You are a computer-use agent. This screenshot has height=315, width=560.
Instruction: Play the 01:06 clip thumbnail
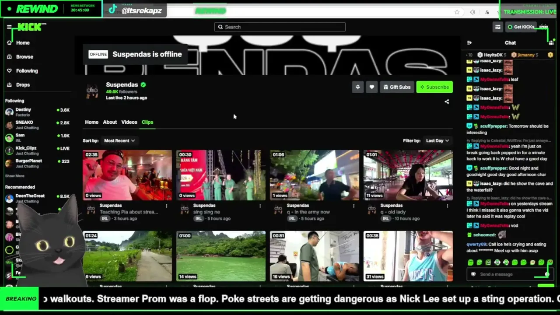click(315, 175)
